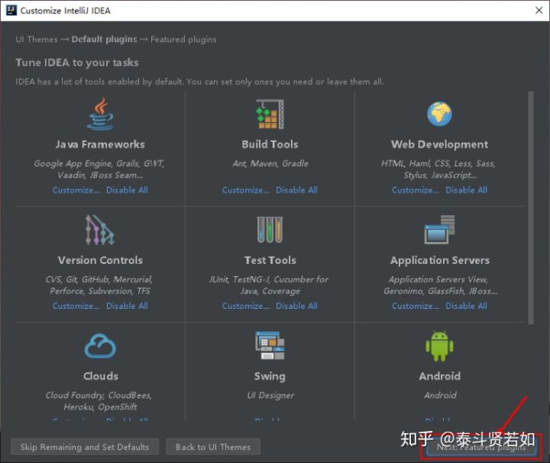Disable all Test Tools plugins
This screenshot has width=550, height=463.
click(x=296, y=306)
